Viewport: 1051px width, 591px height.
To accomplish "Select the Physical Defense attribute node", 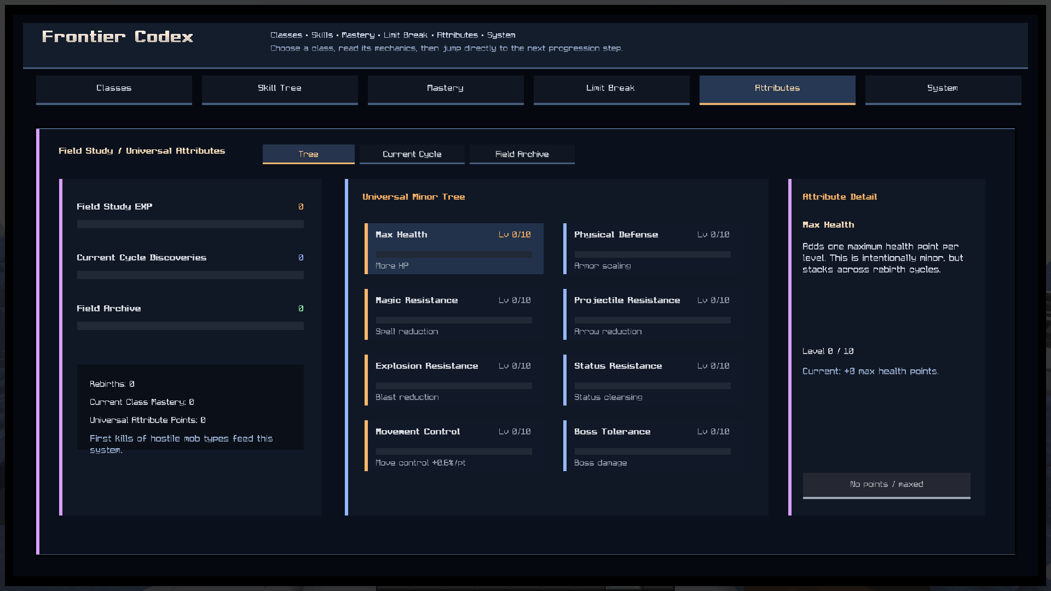I will click(652, 248).
